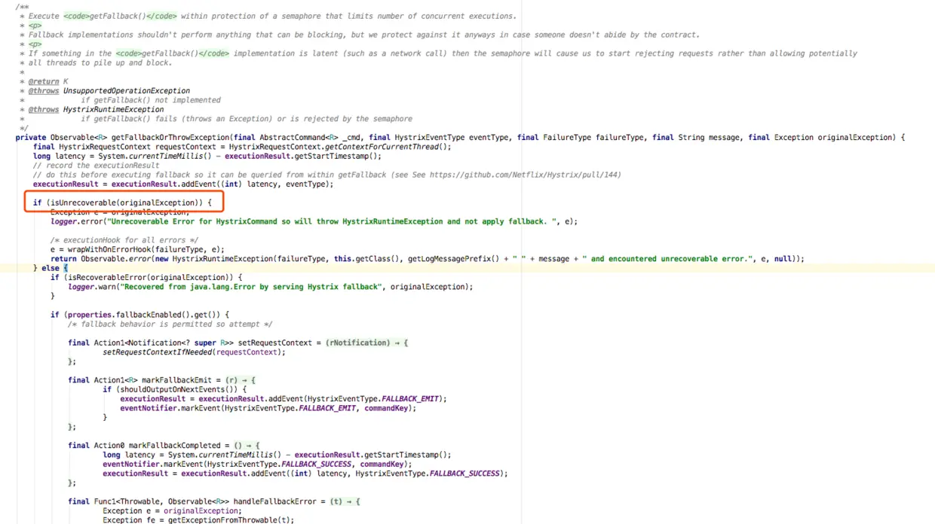The image size is (935, 524).
Task: Expand the folded '() -> {' lambda
Action: (x=247, y=446)
